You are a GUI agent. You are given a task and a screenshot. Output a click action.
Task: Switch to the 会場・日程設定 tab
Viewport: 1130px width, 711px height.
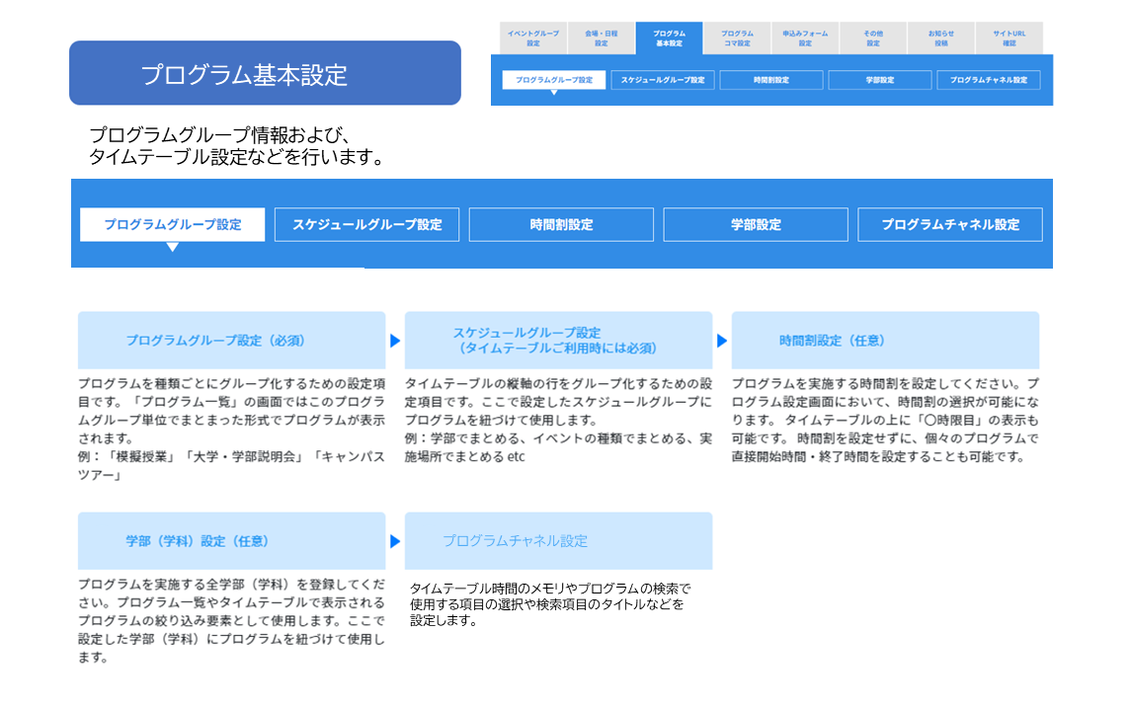[x=601, y=39]
